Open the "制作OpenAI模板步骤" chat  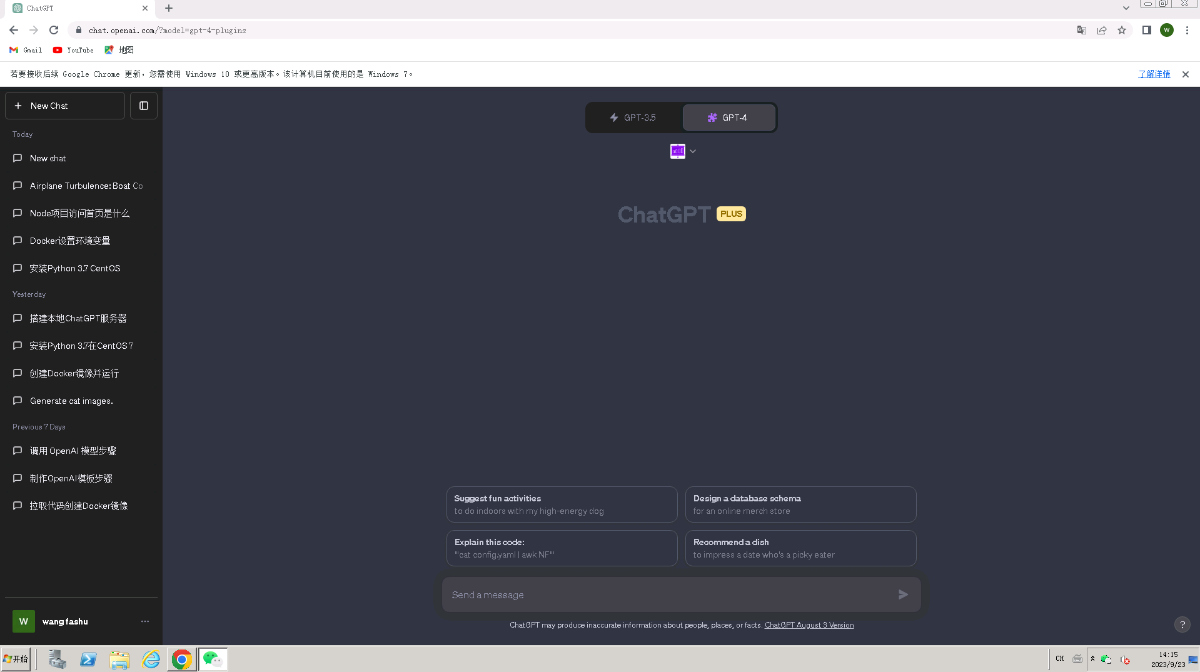81,478
